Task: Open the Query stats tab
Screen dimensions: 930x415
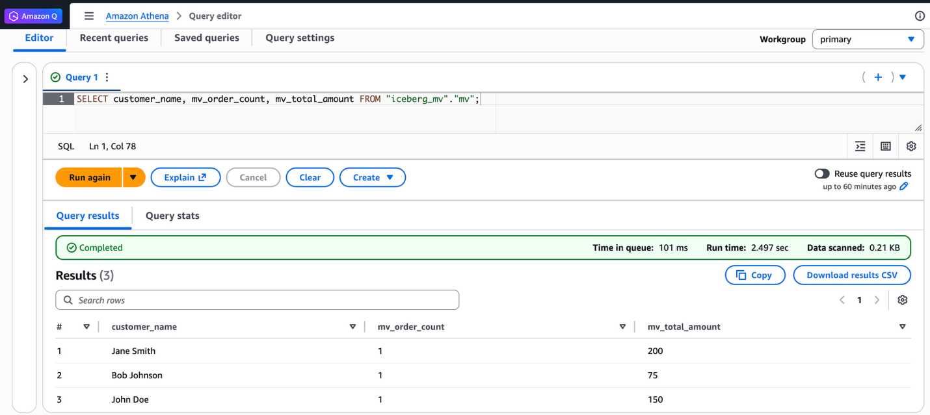Action: (x=172, y=216)
